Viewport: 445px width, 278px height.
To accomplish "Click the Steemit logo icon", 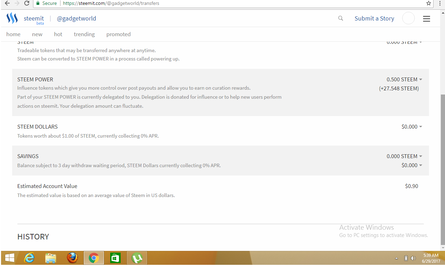I will pos(12,18).
